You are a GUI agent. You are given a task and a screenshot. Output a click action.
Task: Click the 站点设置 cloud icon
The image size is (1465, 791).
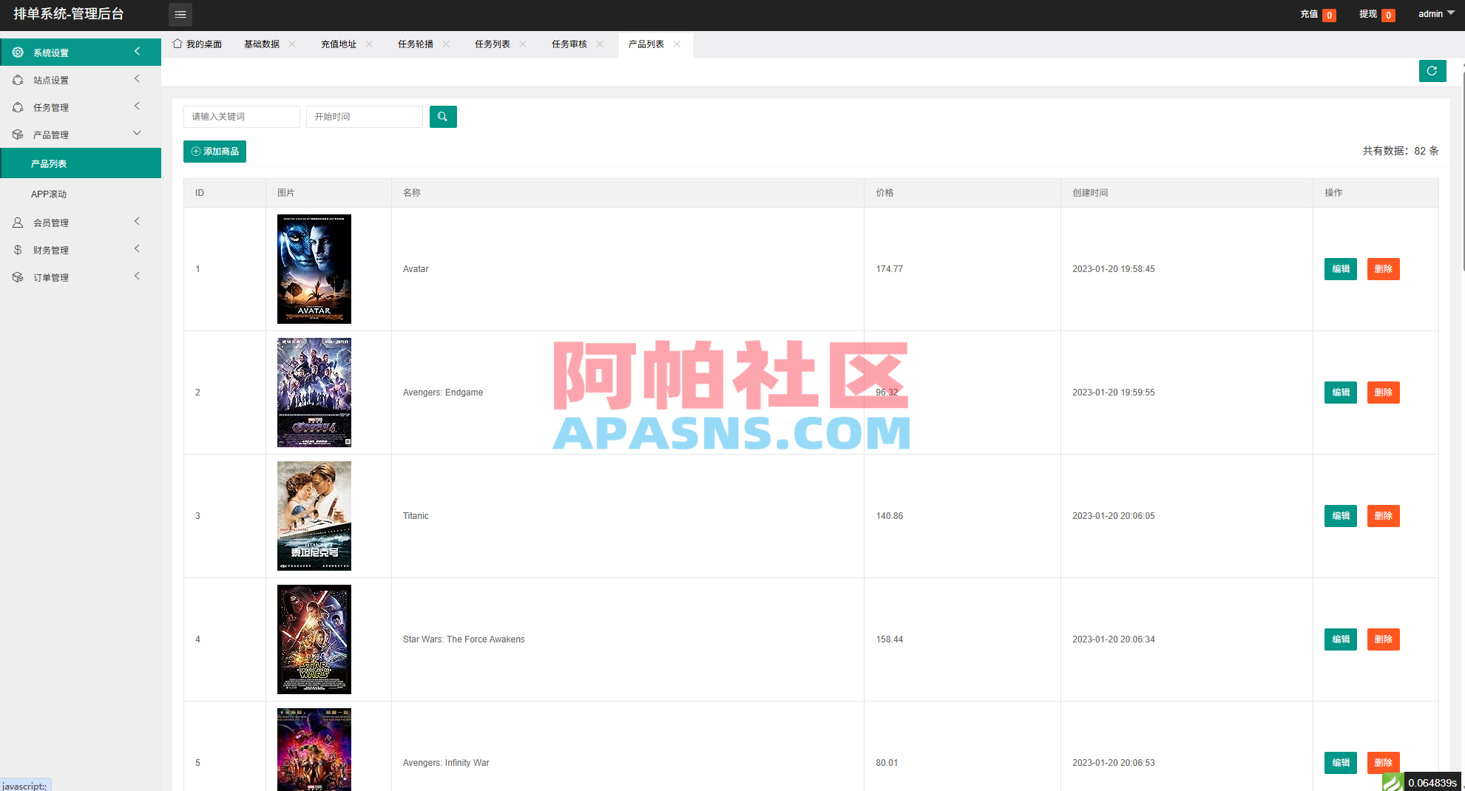click(x=18, y=79)
